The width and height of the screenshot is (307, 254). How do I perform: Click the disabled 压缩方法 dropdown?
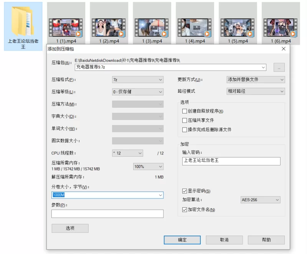pos(138,104)
